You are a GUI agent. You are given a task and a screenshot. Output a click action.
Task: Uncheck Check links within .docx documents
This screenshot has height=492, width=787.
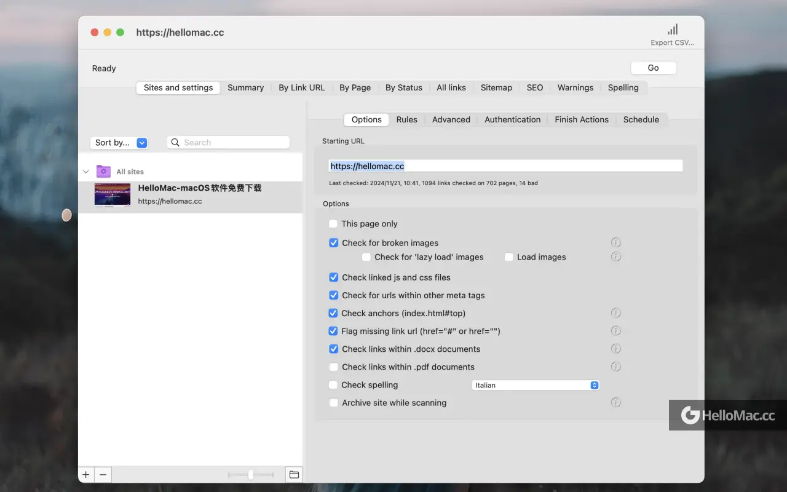(333, 349)
